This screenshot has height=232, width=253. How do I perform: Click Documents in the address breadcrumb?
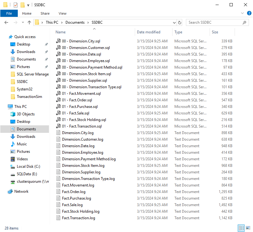click(x=75, y=22)
